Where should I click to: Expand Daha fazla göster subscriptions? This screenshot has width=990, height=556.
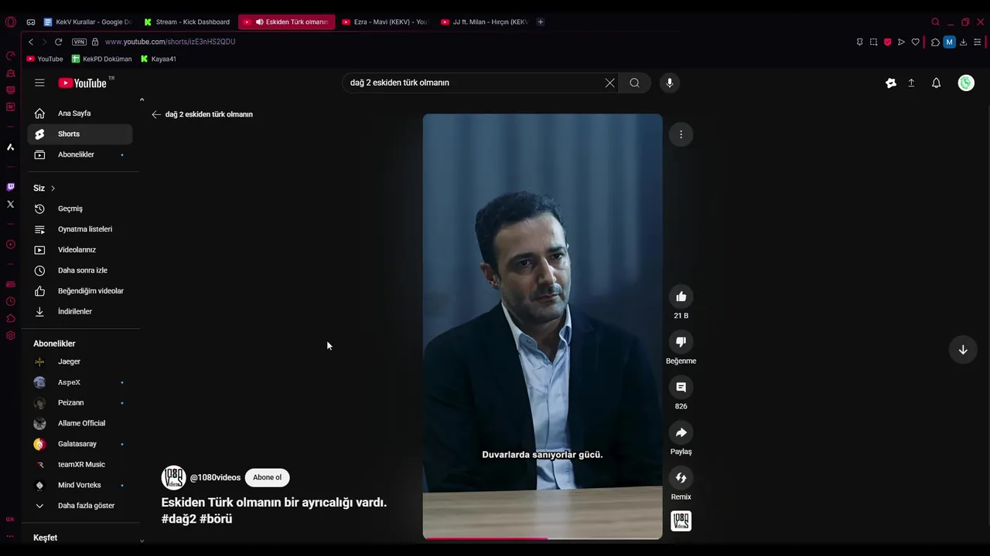[x=80, y=506]
